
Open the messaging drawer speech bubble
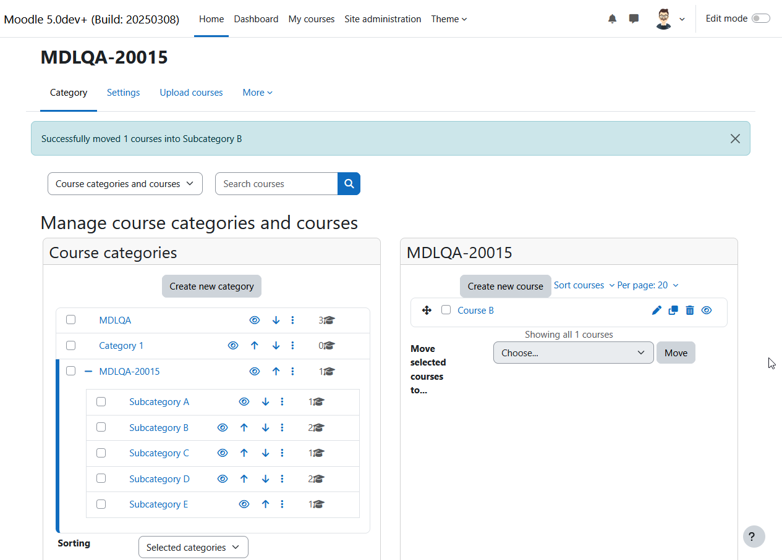(634, 19)
